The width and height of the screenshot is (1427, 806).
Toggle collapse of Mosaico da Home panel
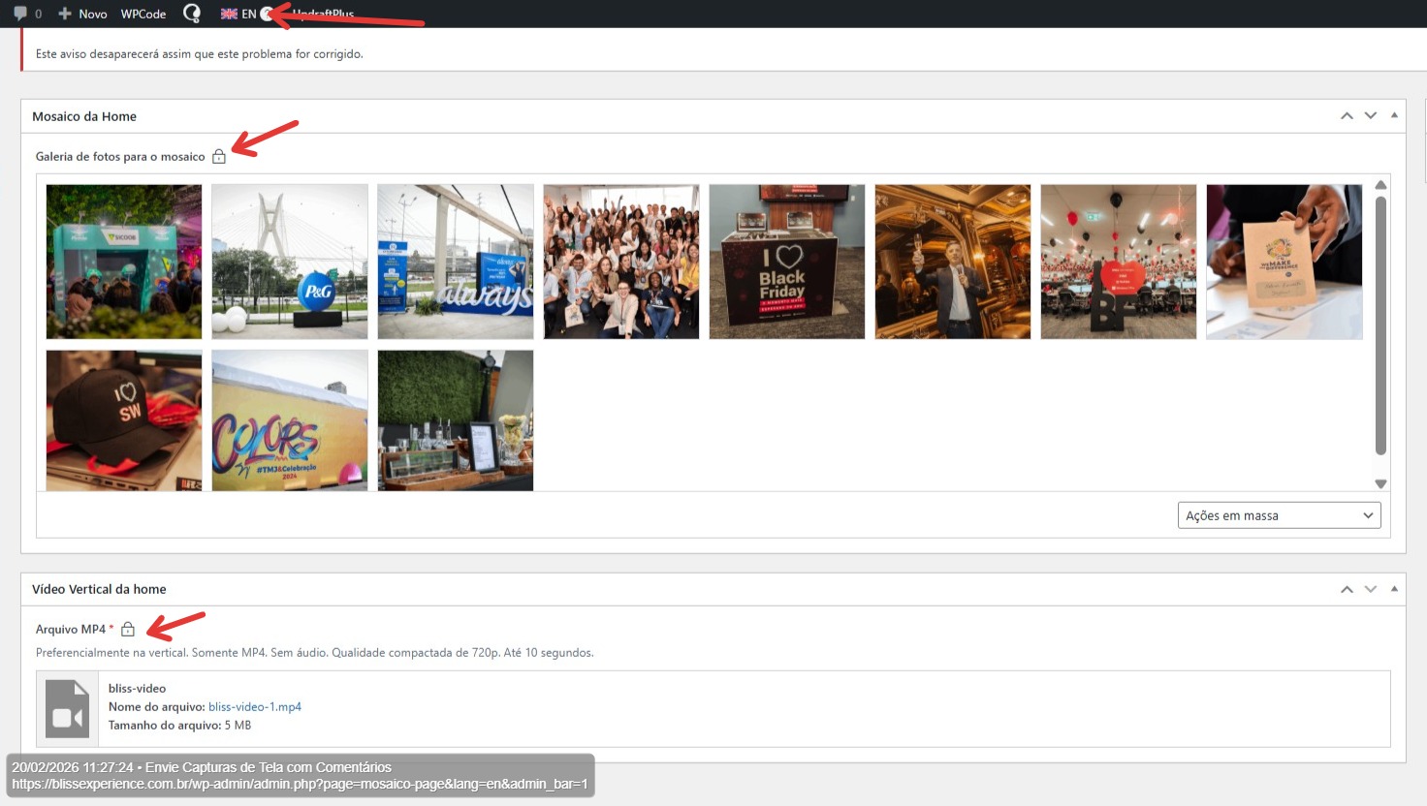[1394, 116]
